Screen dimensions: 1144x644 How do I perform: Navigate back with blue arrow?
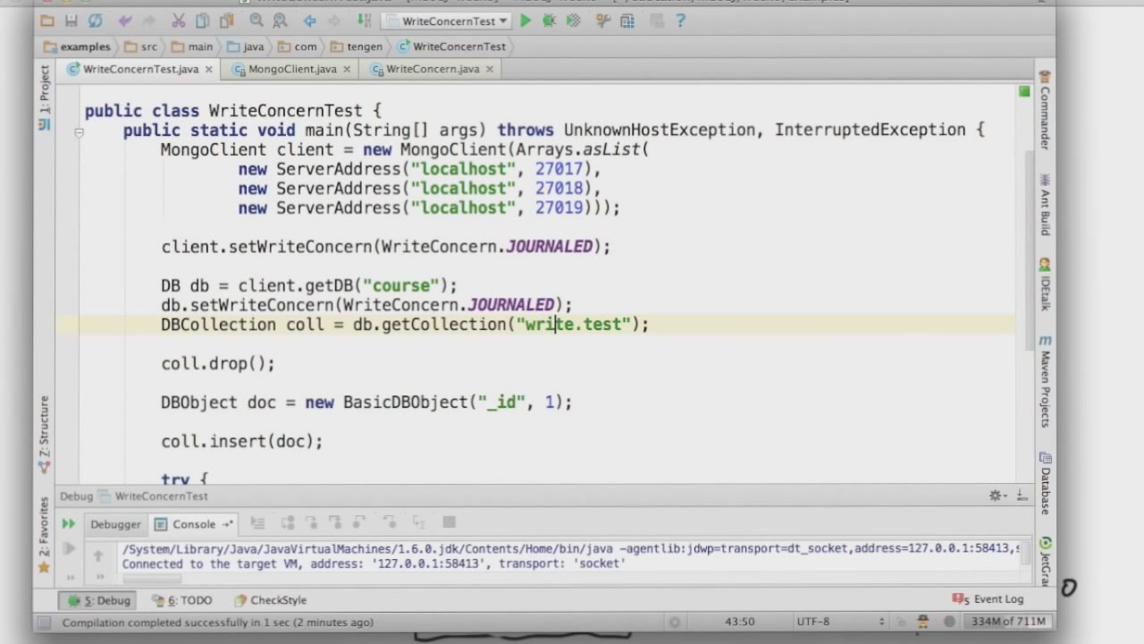309,21
